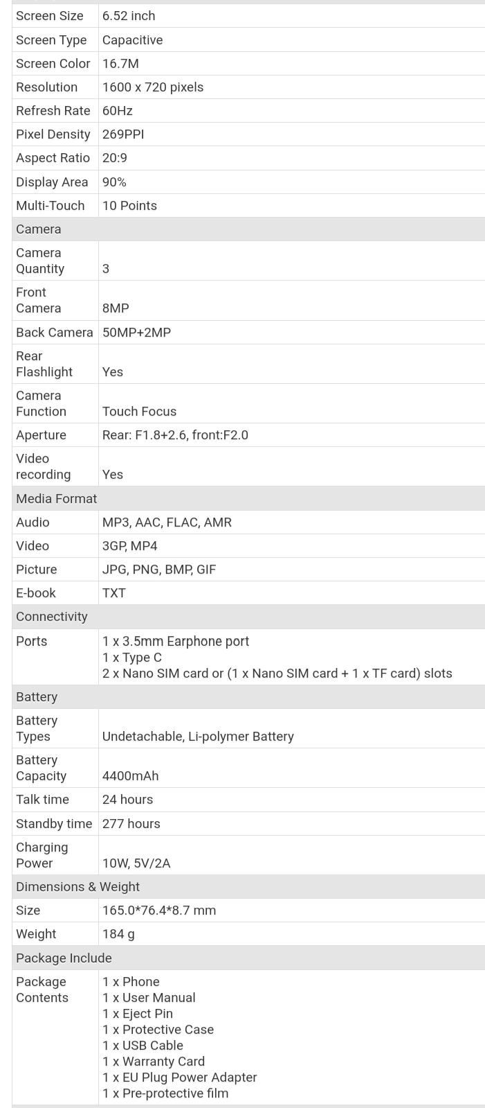The width and height of the screenshot is (485, 1108).
Task: Click the 1 x EU Plug Power Adapter line
Action: pyautogui.click(x=179, y=1078)
